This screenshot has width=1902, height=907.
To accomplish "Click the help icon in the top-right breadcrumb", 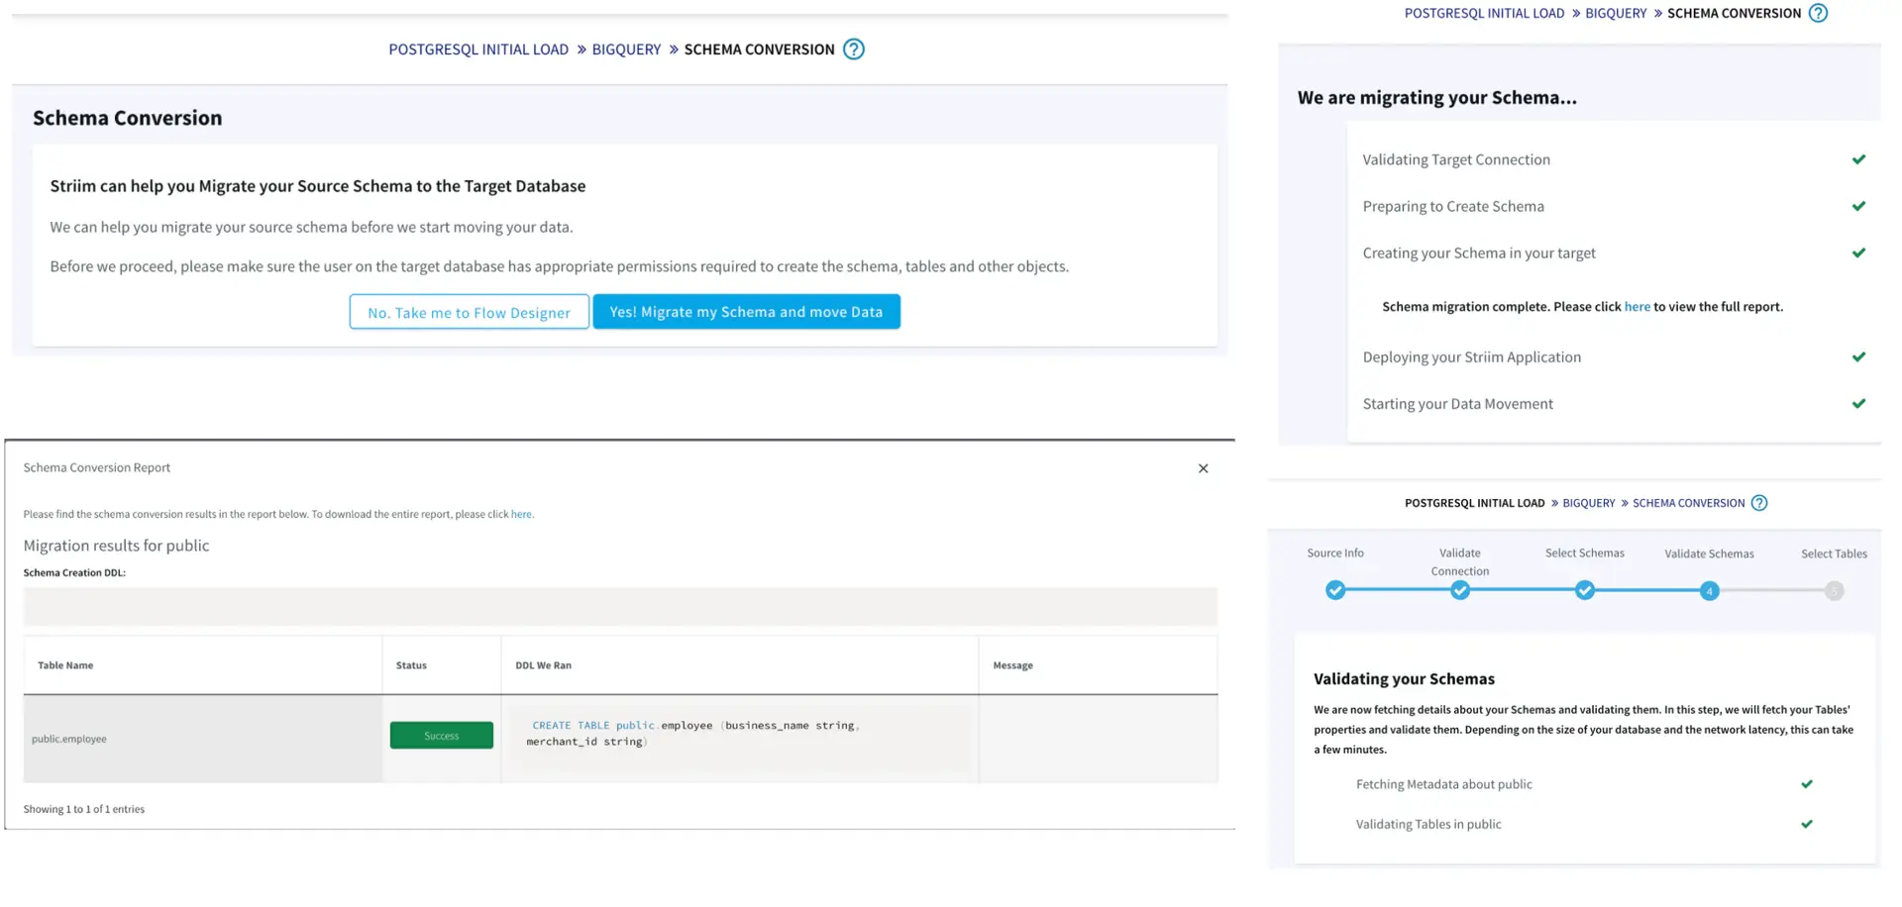I will (1818, 14).
